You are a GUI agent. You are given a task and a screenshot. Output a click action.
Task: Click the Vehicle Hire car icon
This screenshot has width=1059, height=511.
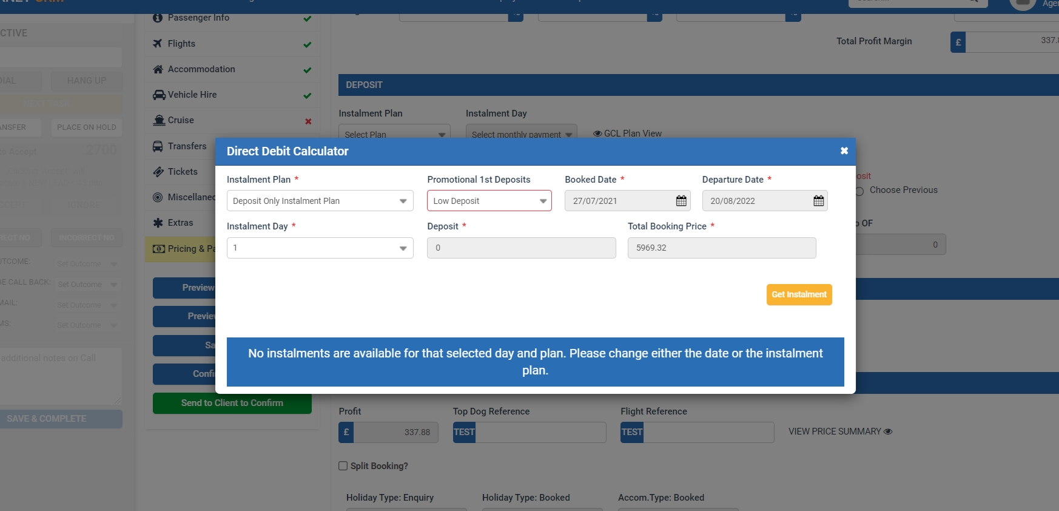point(159,95)
